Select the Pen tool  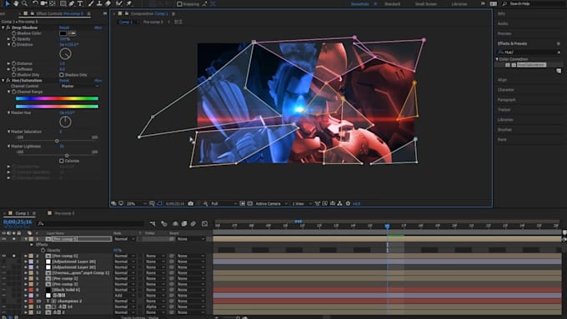[x=72, y=3]
